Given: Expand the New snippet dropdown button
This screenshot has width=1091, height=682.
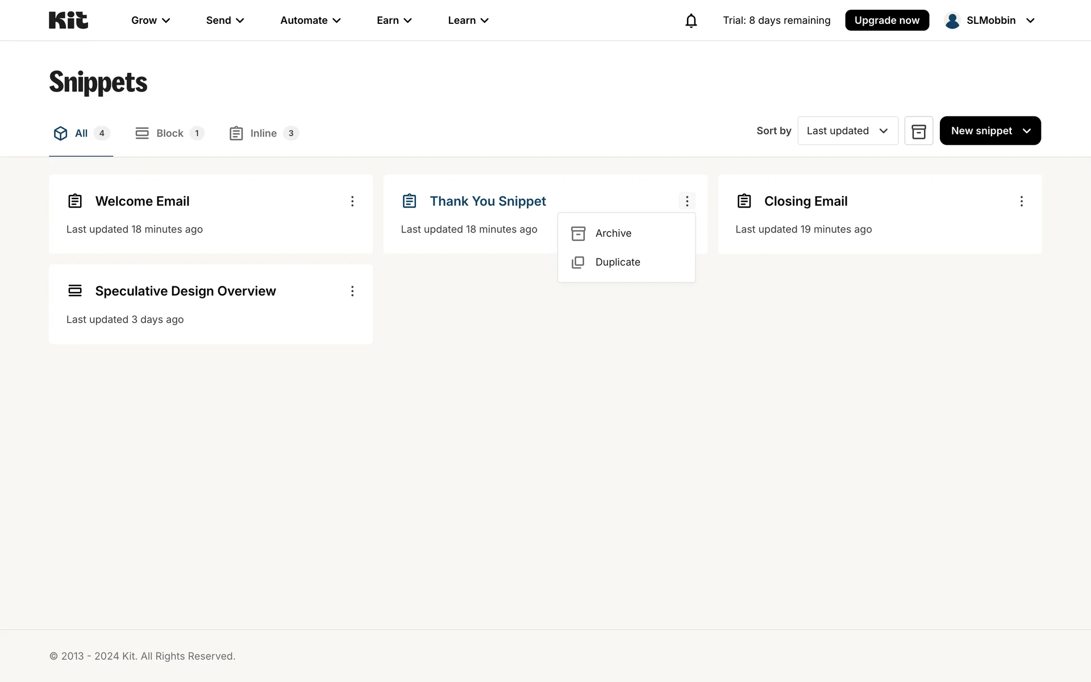Looking at the screenshot, I should 990,131.
